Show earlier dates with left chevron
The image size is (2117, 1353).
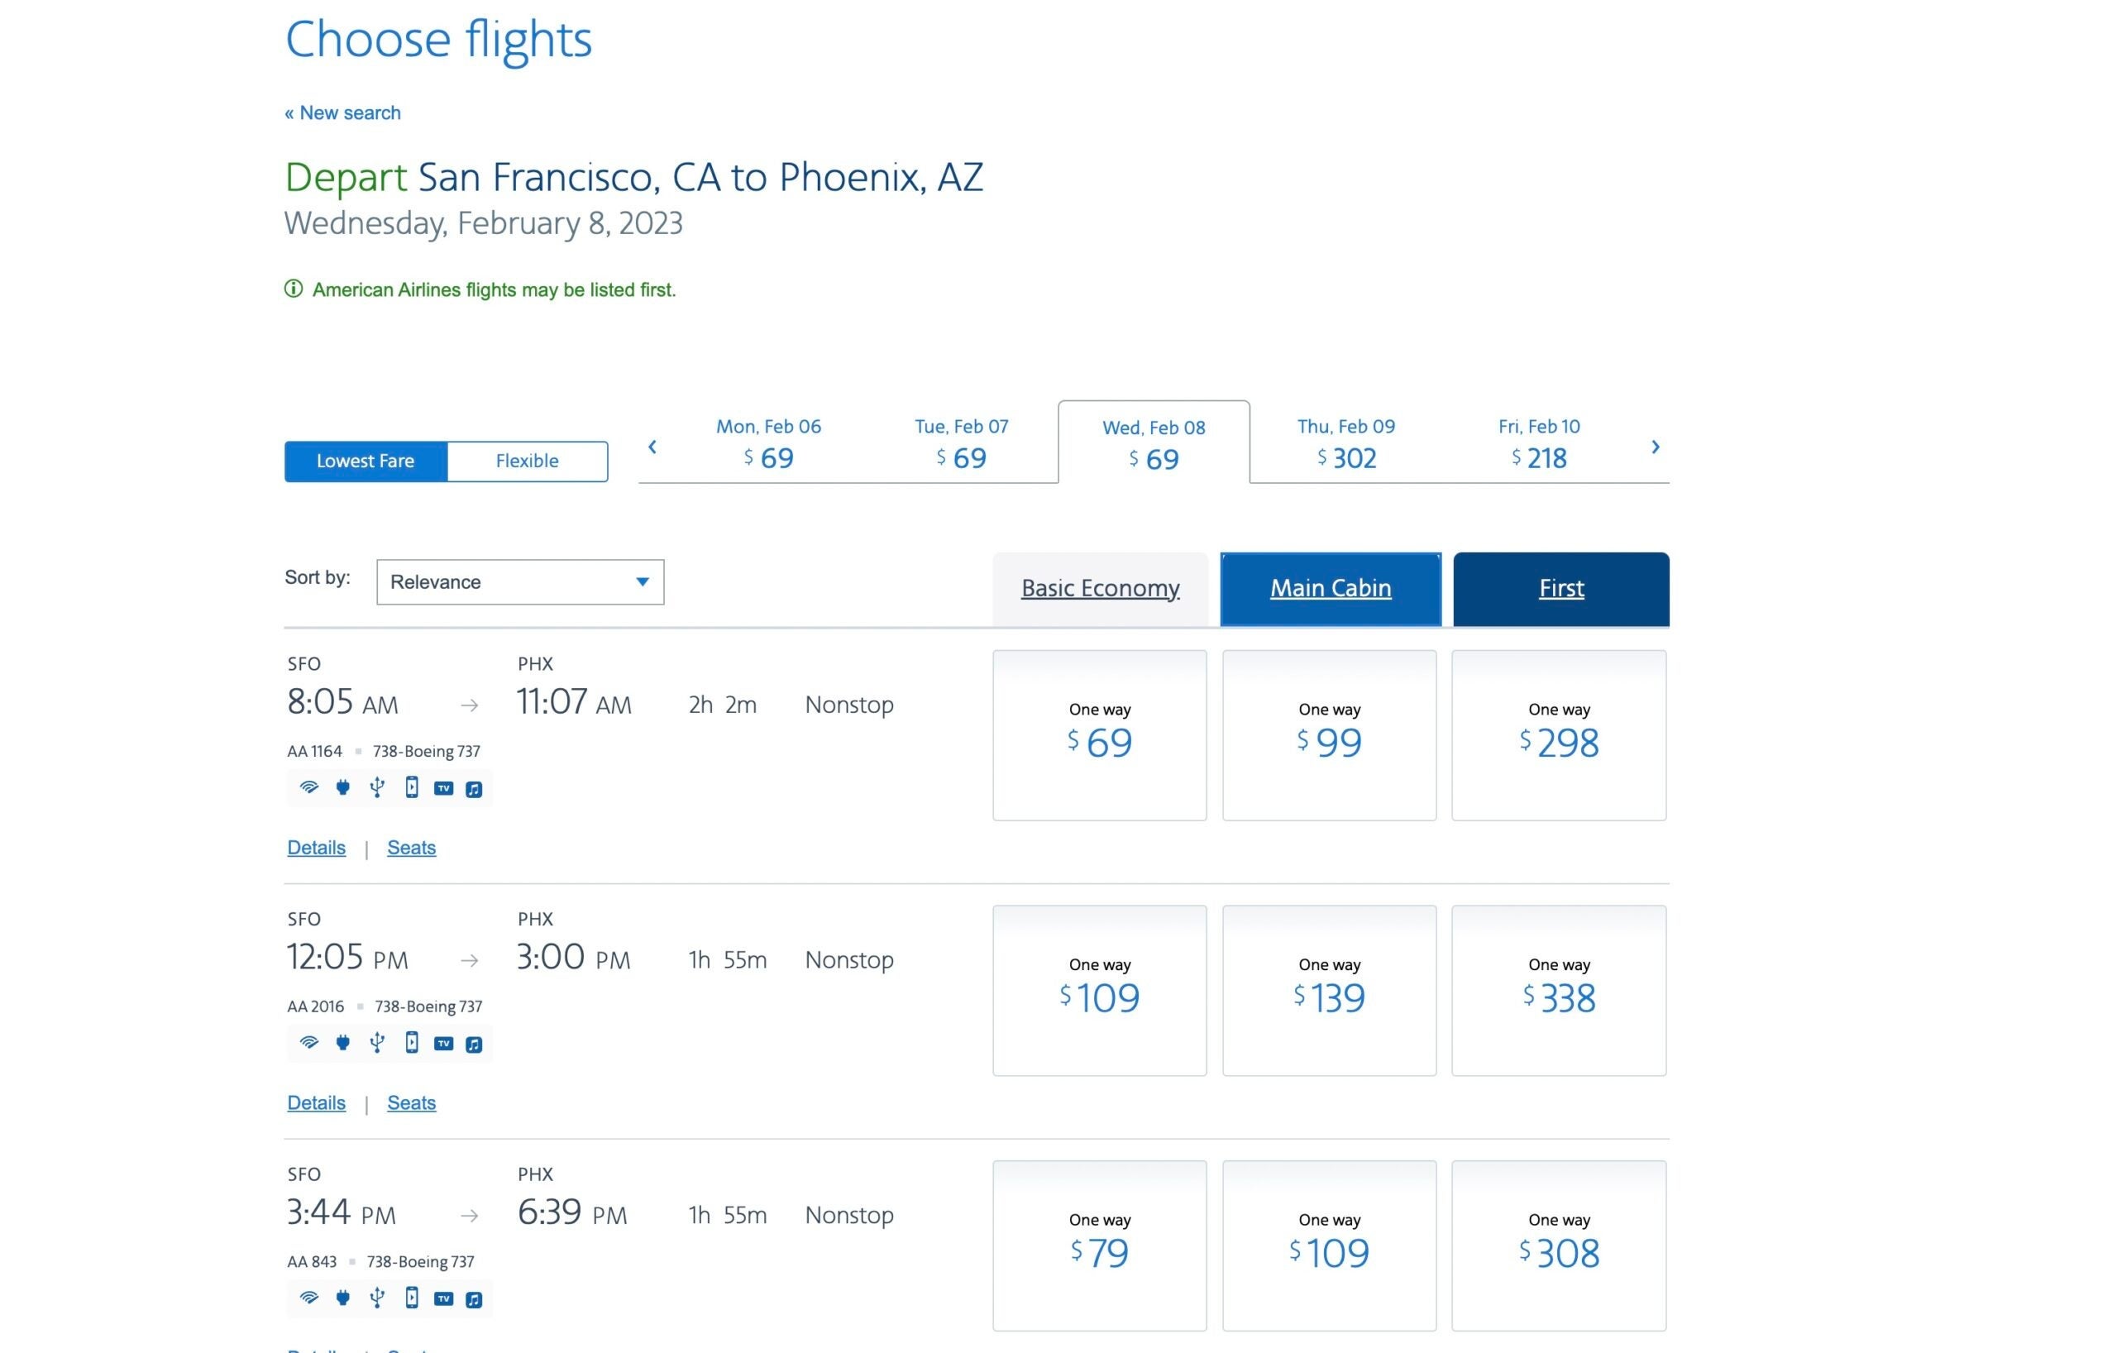(652, 447)
